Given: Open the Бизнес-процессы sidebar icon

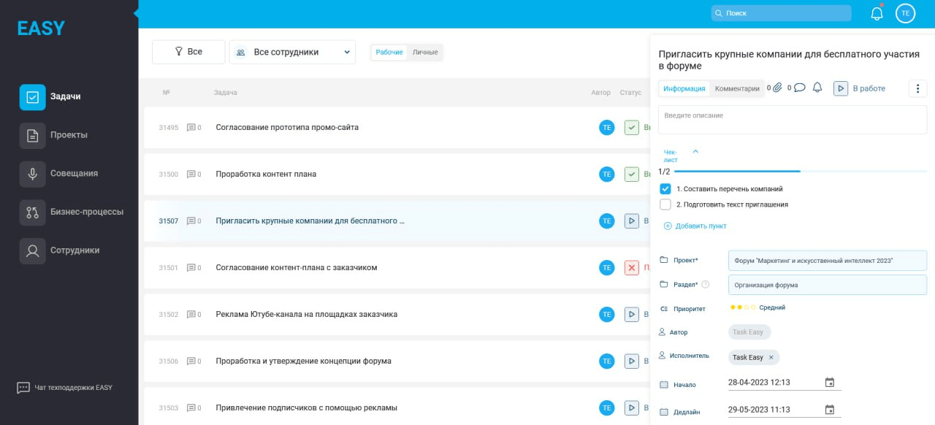Looking at the screenshot, I should click(32, 212).
